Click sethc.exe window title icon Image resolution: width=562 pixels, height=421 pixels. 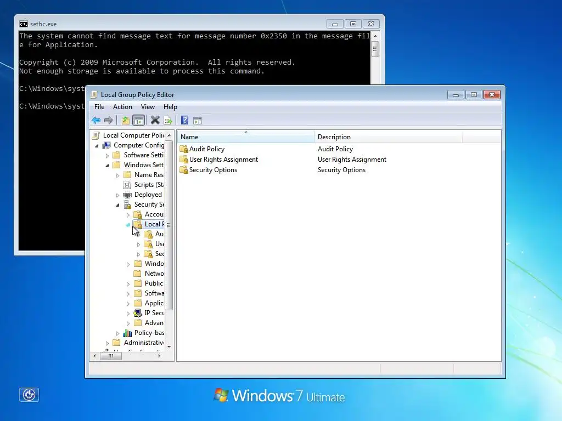(x=23, y=24)
